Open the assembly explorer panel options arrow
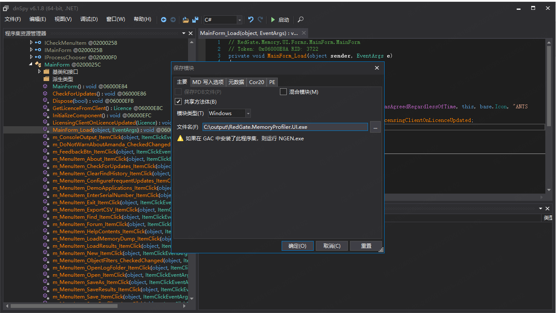The height and width of the screenshot is (313, 556). pos(184,33)
